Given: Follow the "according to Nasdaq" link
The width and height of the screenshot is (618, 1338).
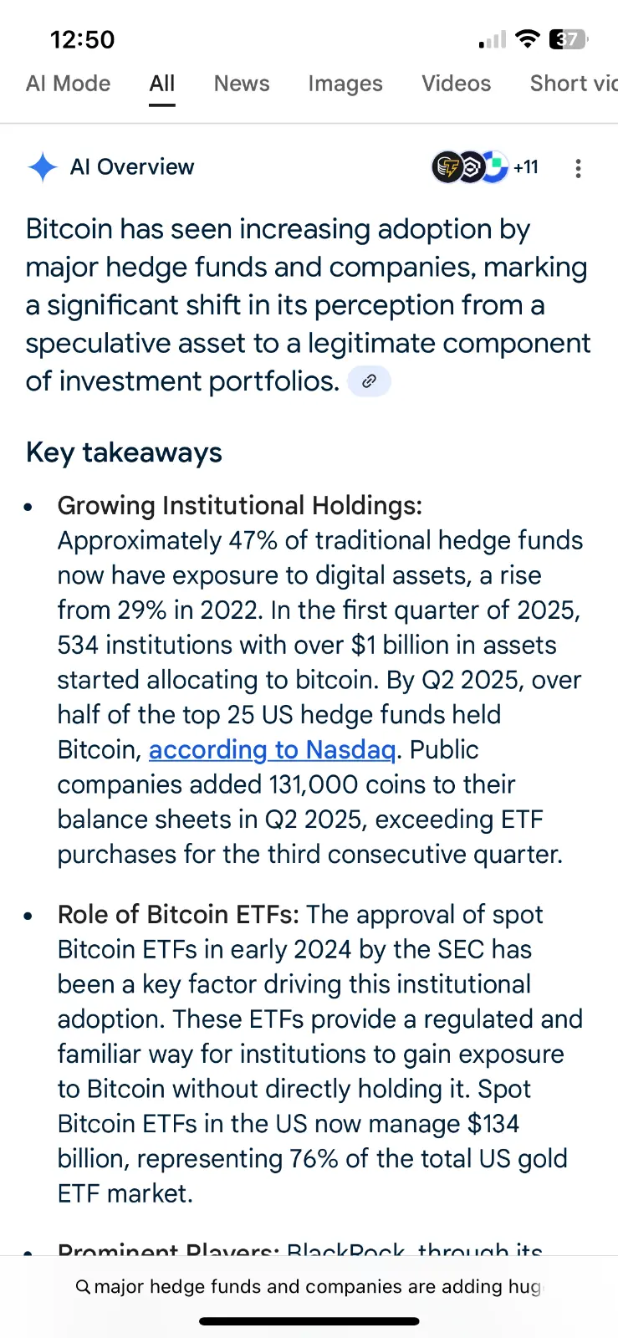Looking at the screenshot, I should (273, 749).
